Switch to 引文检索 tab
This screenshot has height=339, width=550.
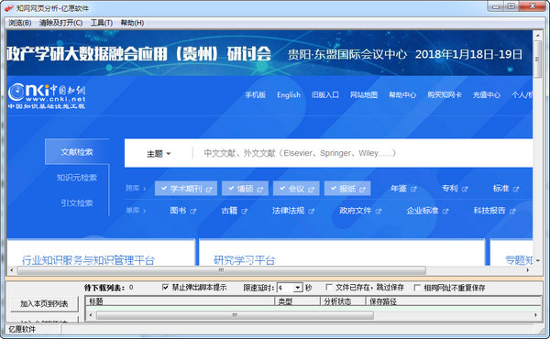tap(77, 203)
